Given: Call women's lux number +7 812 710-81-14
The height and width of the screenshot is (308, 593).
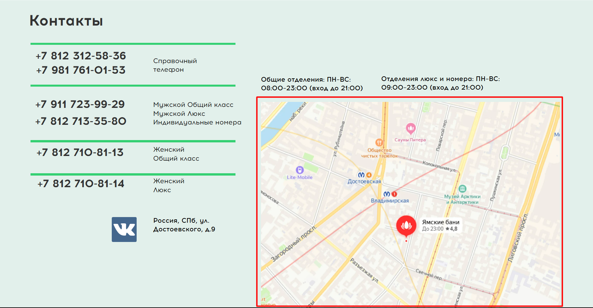Looking at the screenshot, I should pyautogui.click(x=81, y=184).
